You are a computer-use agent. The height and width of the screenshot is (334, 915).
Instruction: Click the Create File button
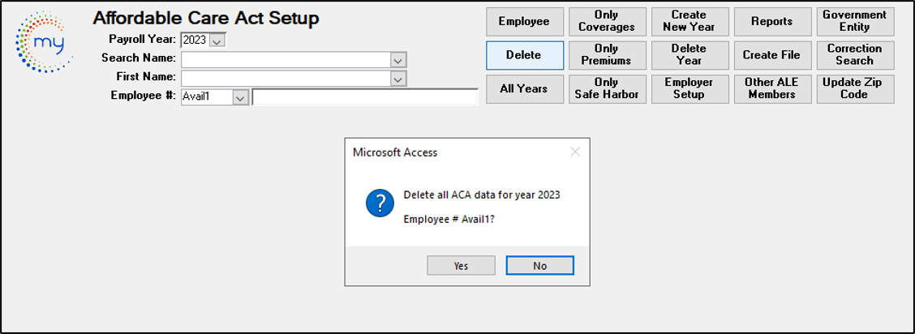(772, 55)
